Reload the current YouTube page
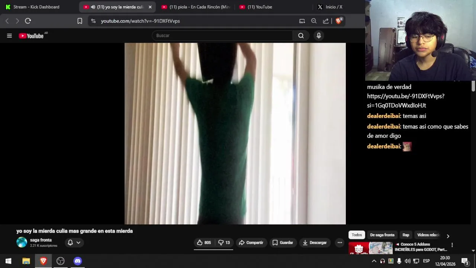Viewport: 476px width, 268px height. pyautogui.click(x=28, y=21)
